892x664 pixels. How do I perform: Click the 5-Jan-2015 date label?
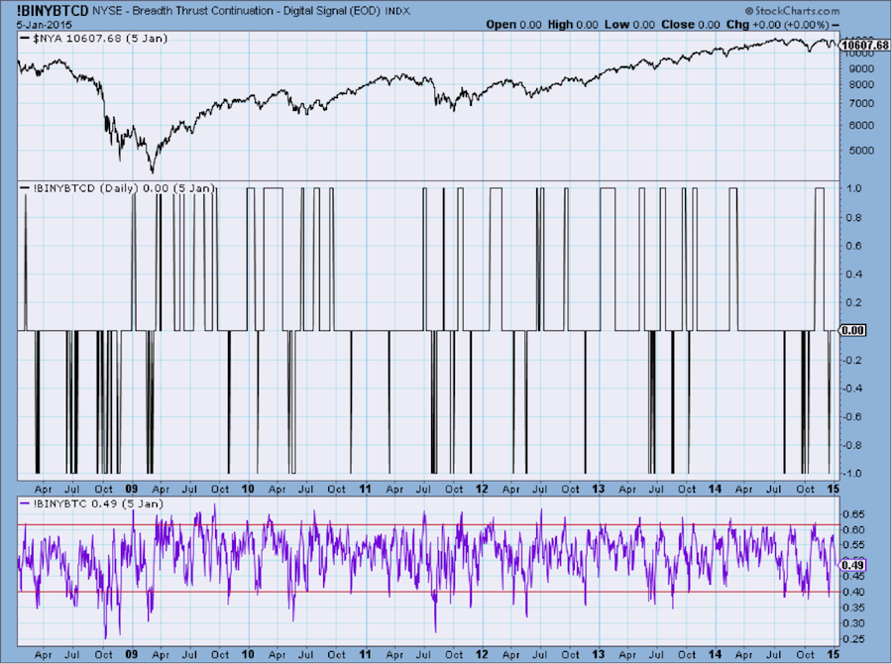pyautogui.click(x=44, y=25)
